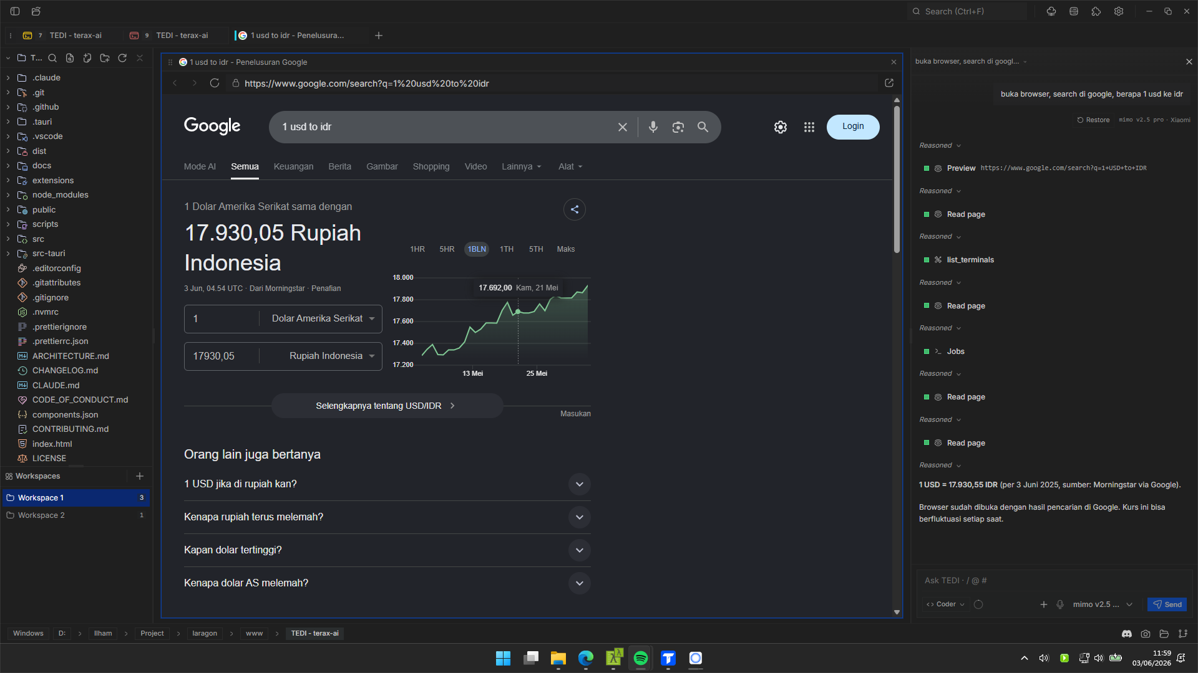Image resolution: width=1198 pixels, height=673 pixels.
Task: Switch to the first TEDI - terax-ai terminal tab
Action: (69, 36)
